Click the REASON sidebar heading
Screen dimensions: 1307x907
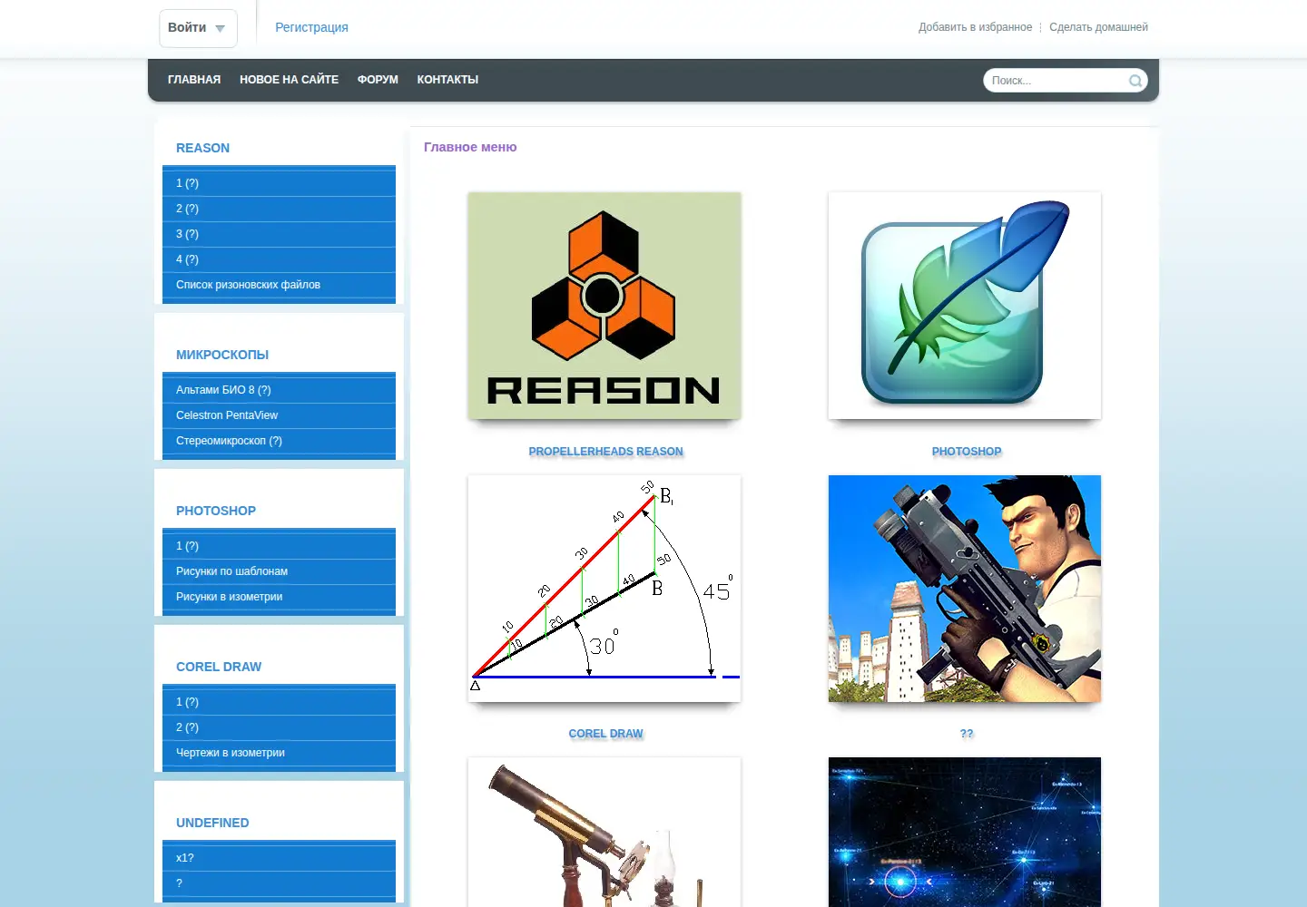point(202,148)
